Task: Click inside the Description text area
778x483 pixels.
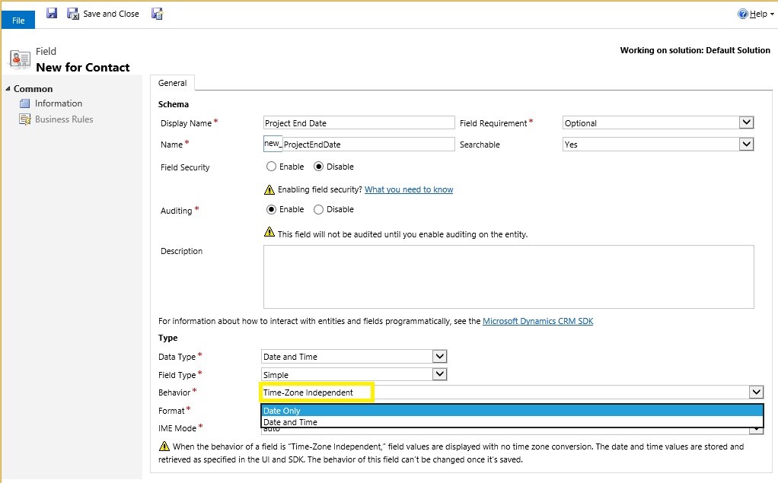Action: pyautogui.click(x=509, y=277)
